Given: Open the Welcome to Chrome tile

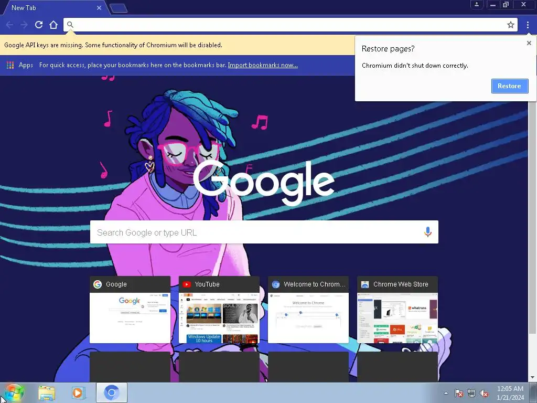Looking at the screenshot, I should pos(308,310).
